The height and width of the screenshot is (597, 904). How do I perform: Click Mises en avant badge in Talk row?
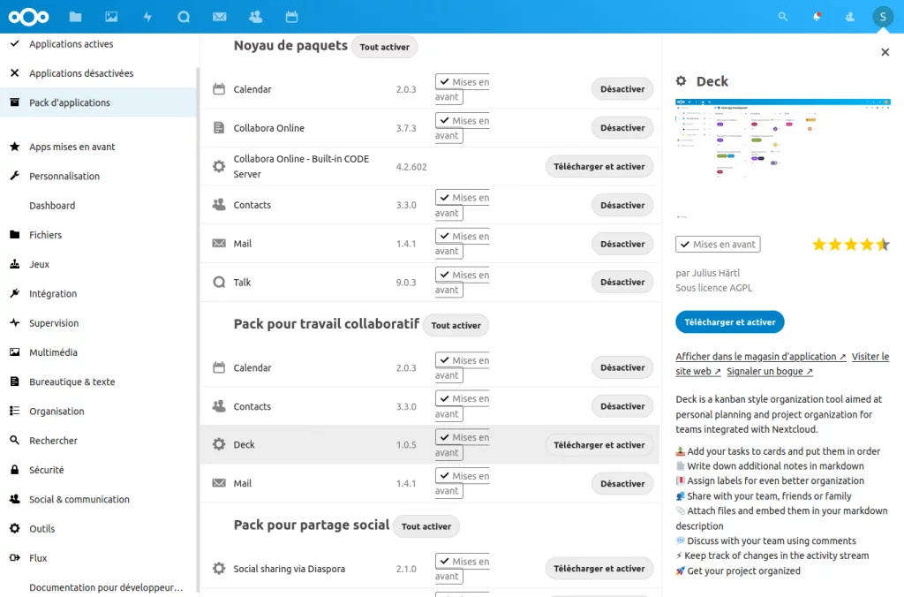462,282
